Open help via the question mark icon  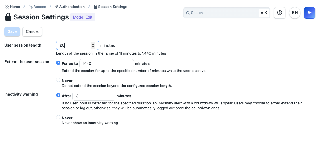pos(279,13)
